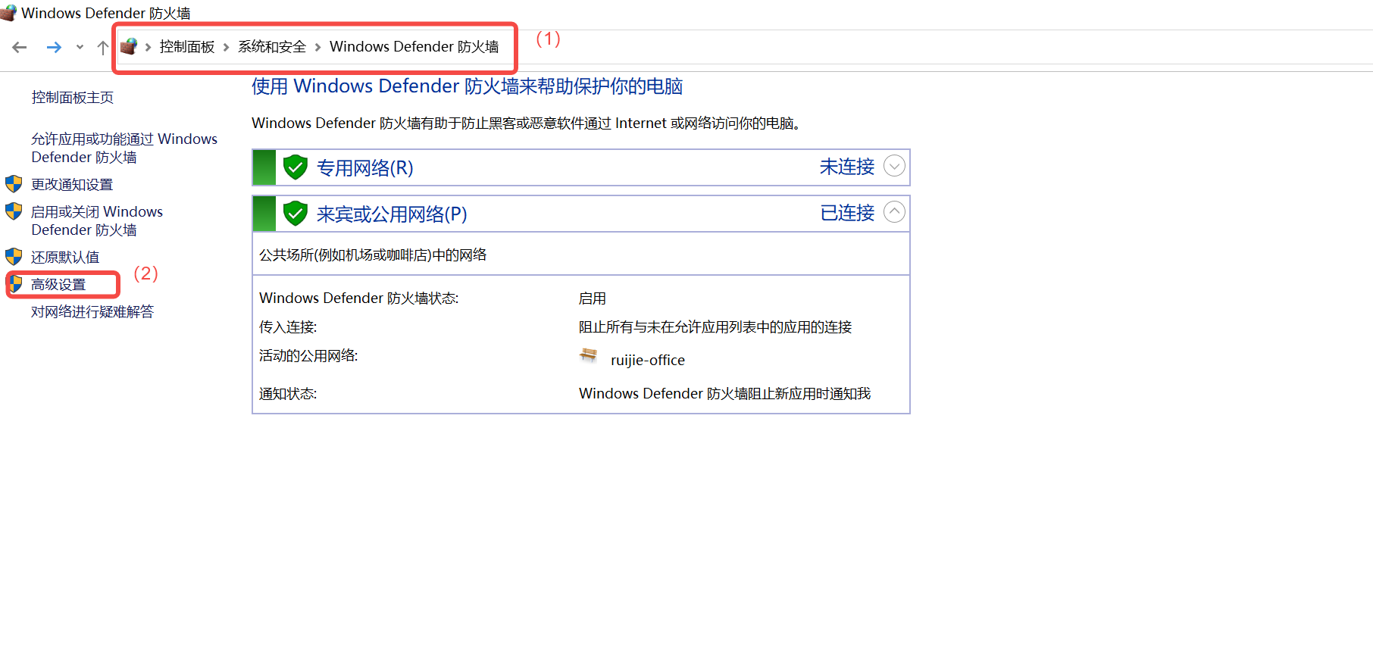The height and width of the screenshot is (656, 1373).
Task: Open 控制面板 in the breadcrumb path
Action: [x=187, y=47]
